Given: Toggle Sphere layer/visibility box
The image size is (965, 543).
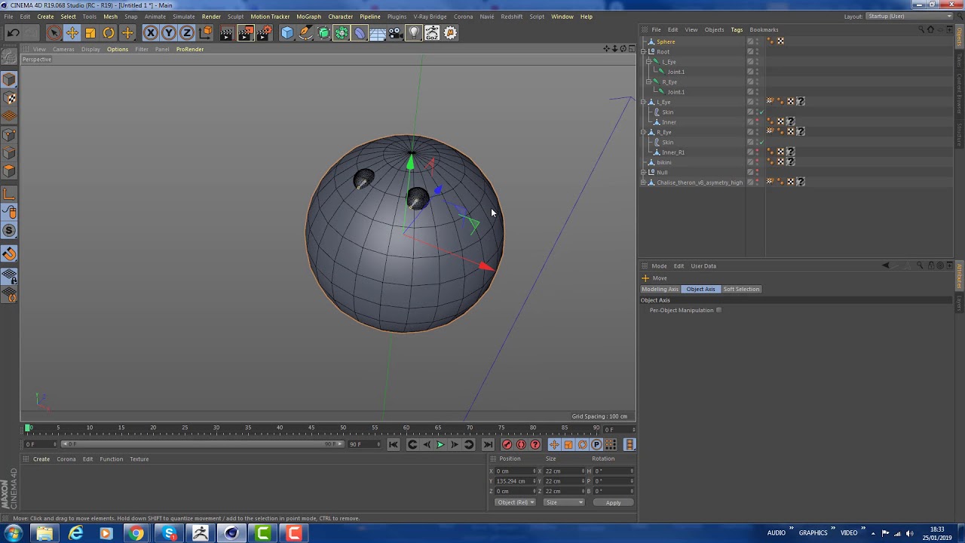Looking at the screenshot, I should [750, 41].
